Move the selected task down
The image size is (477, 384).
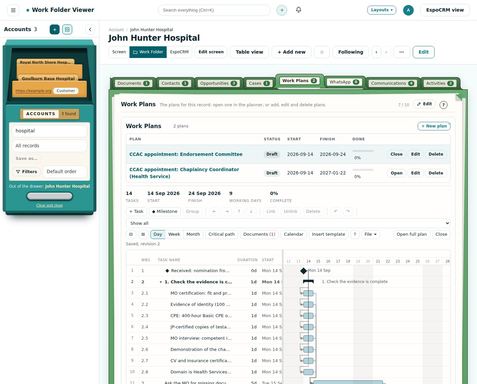click(x=251, y=212)
